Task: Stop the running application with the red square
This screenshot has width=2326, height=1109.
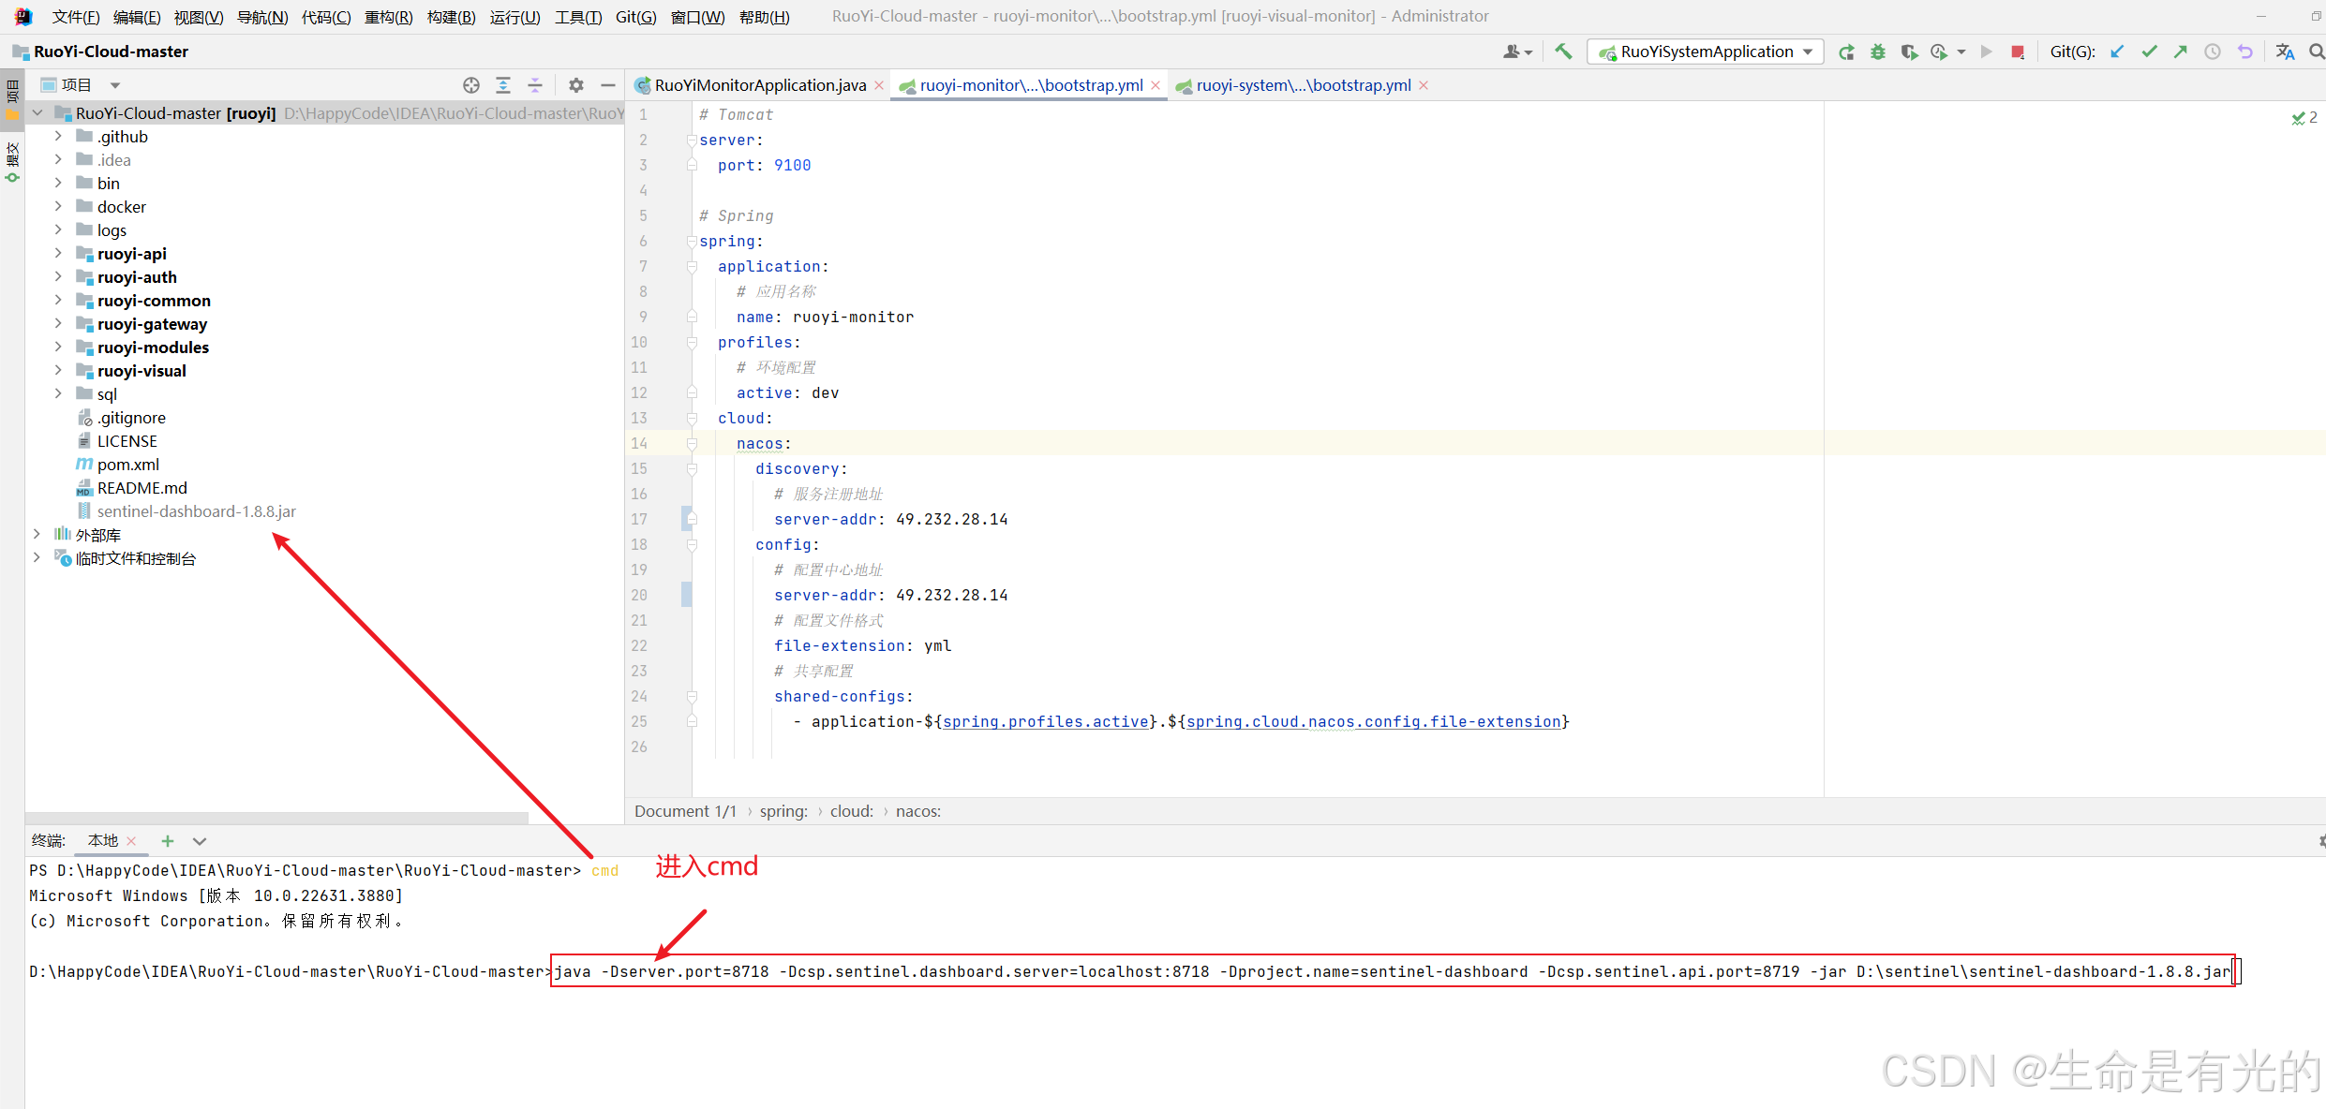Action: click(2018, 52)
